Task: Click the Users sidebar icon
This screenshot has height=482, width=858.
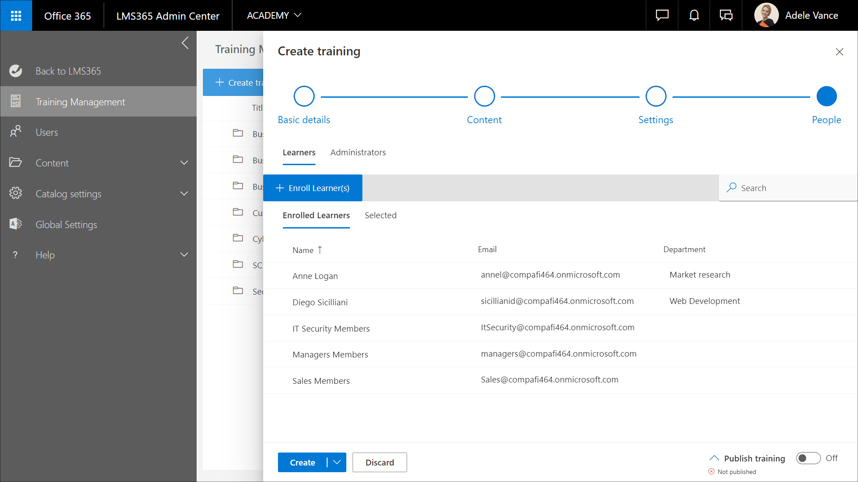Action: [x=16, y=132]
